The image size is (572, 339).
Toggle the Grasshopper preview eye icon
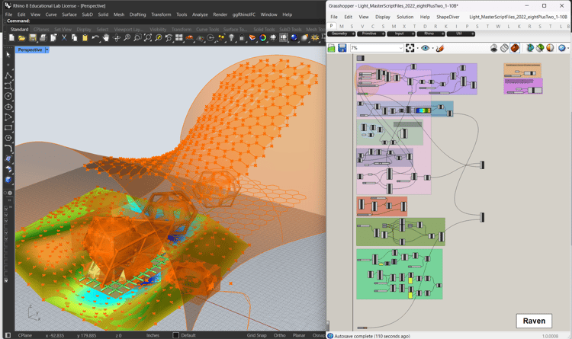pyautogui.click(x=425, y=48)
